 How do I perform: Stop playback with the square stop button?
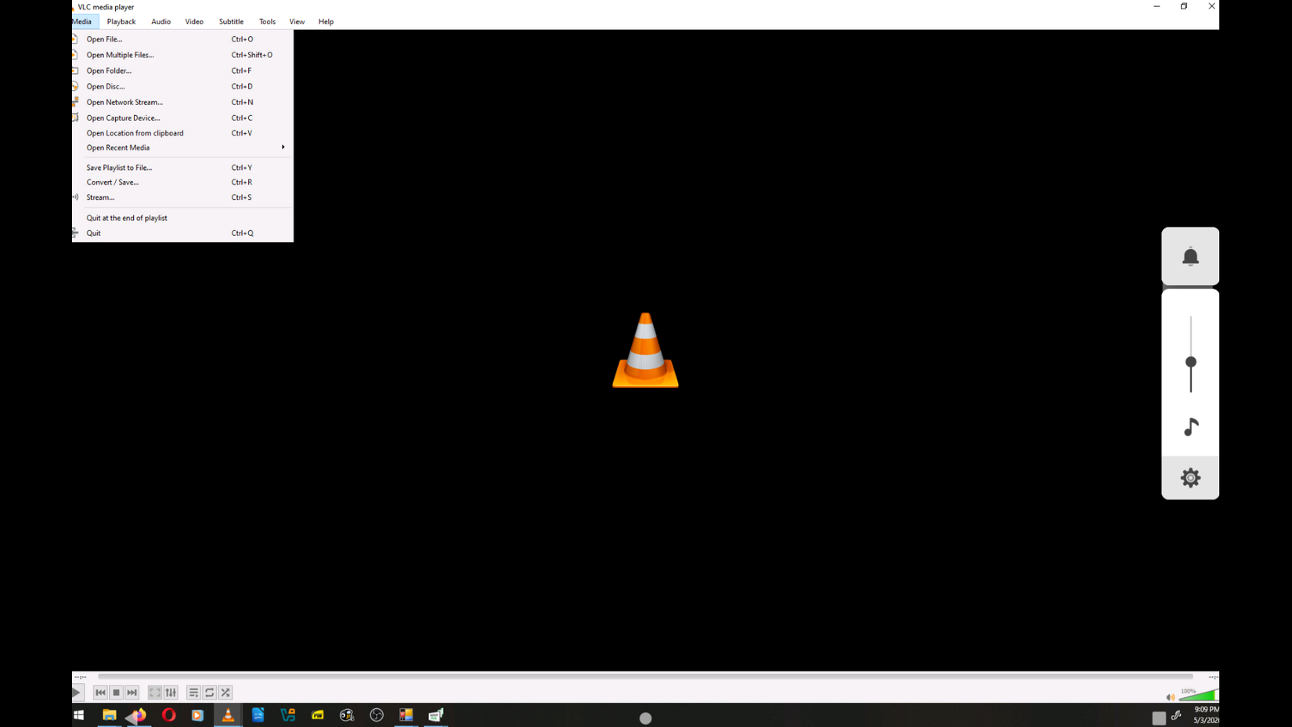[x=116, y=693]
